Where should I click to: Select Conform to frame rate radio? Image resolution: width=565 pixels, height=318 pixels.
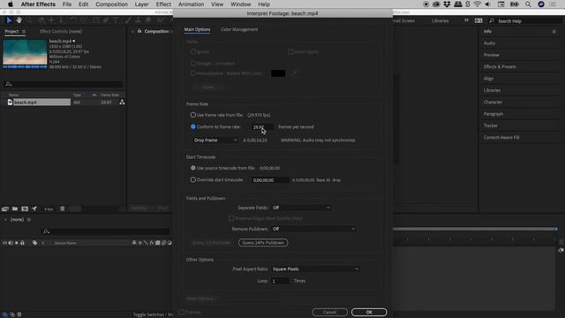193,127
